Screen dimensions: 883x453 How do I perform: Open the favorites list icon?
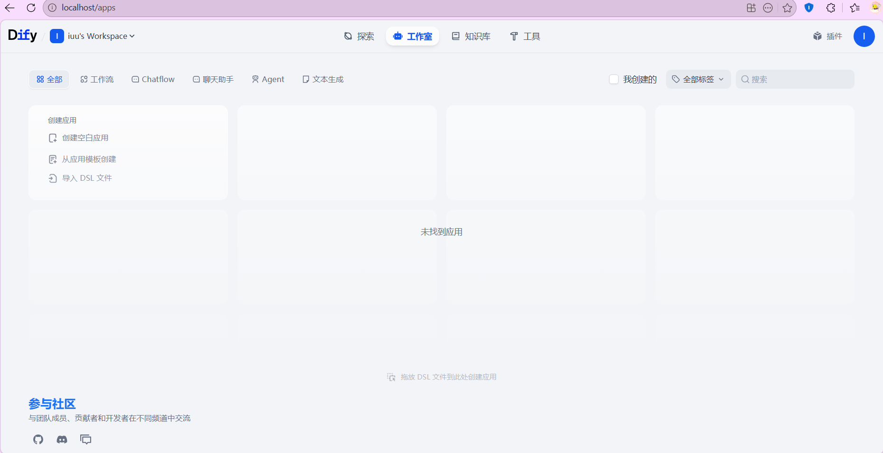tap(855, 8)
